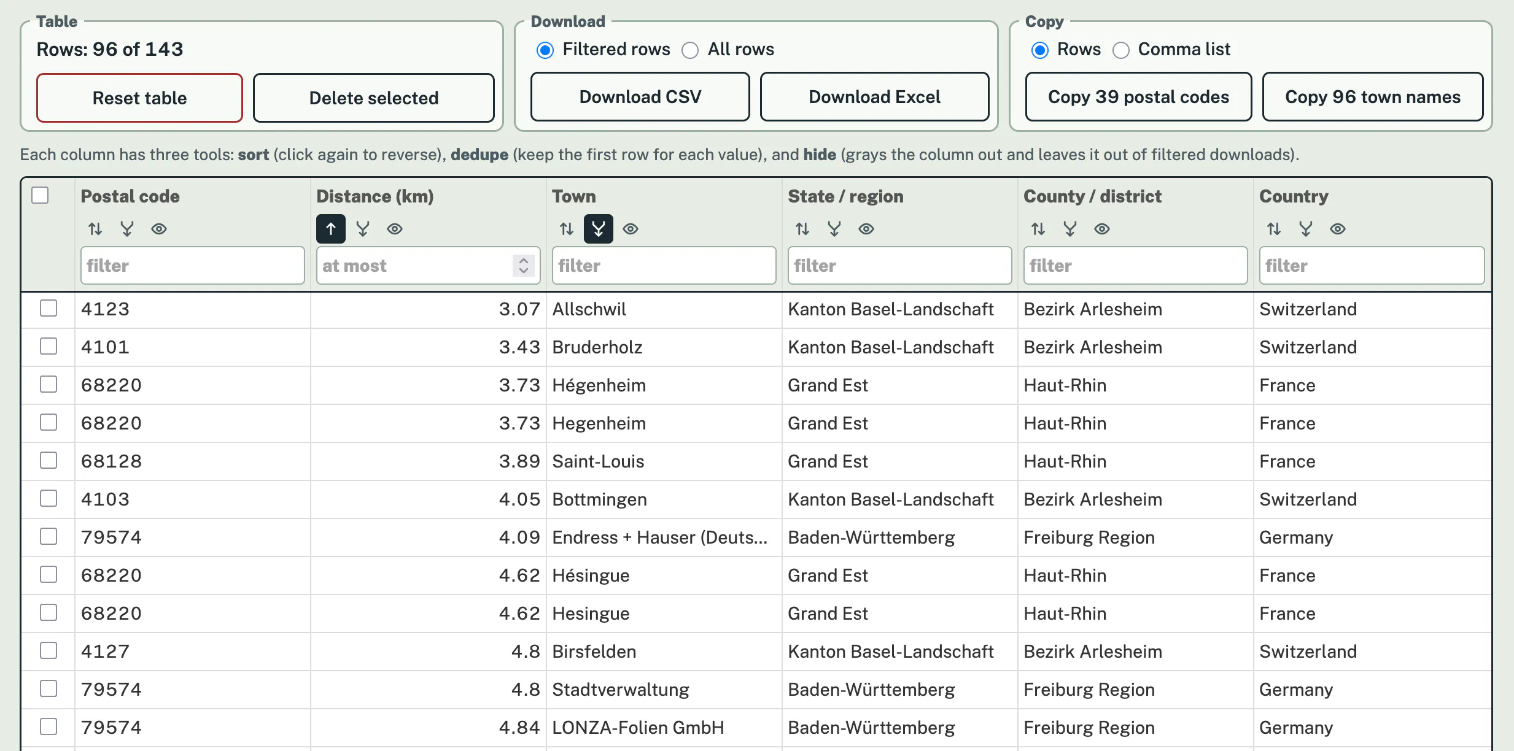Image resolution: width=1514 pixels, height=751 pixels.
Task: Turn off the active Town dedupe
Action: tap(599, 229)
